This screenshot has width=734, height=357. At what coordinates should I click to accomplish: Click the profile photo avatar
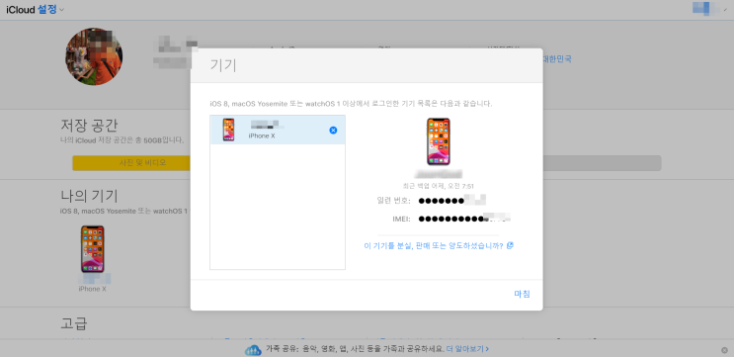[x=94, y=56]
